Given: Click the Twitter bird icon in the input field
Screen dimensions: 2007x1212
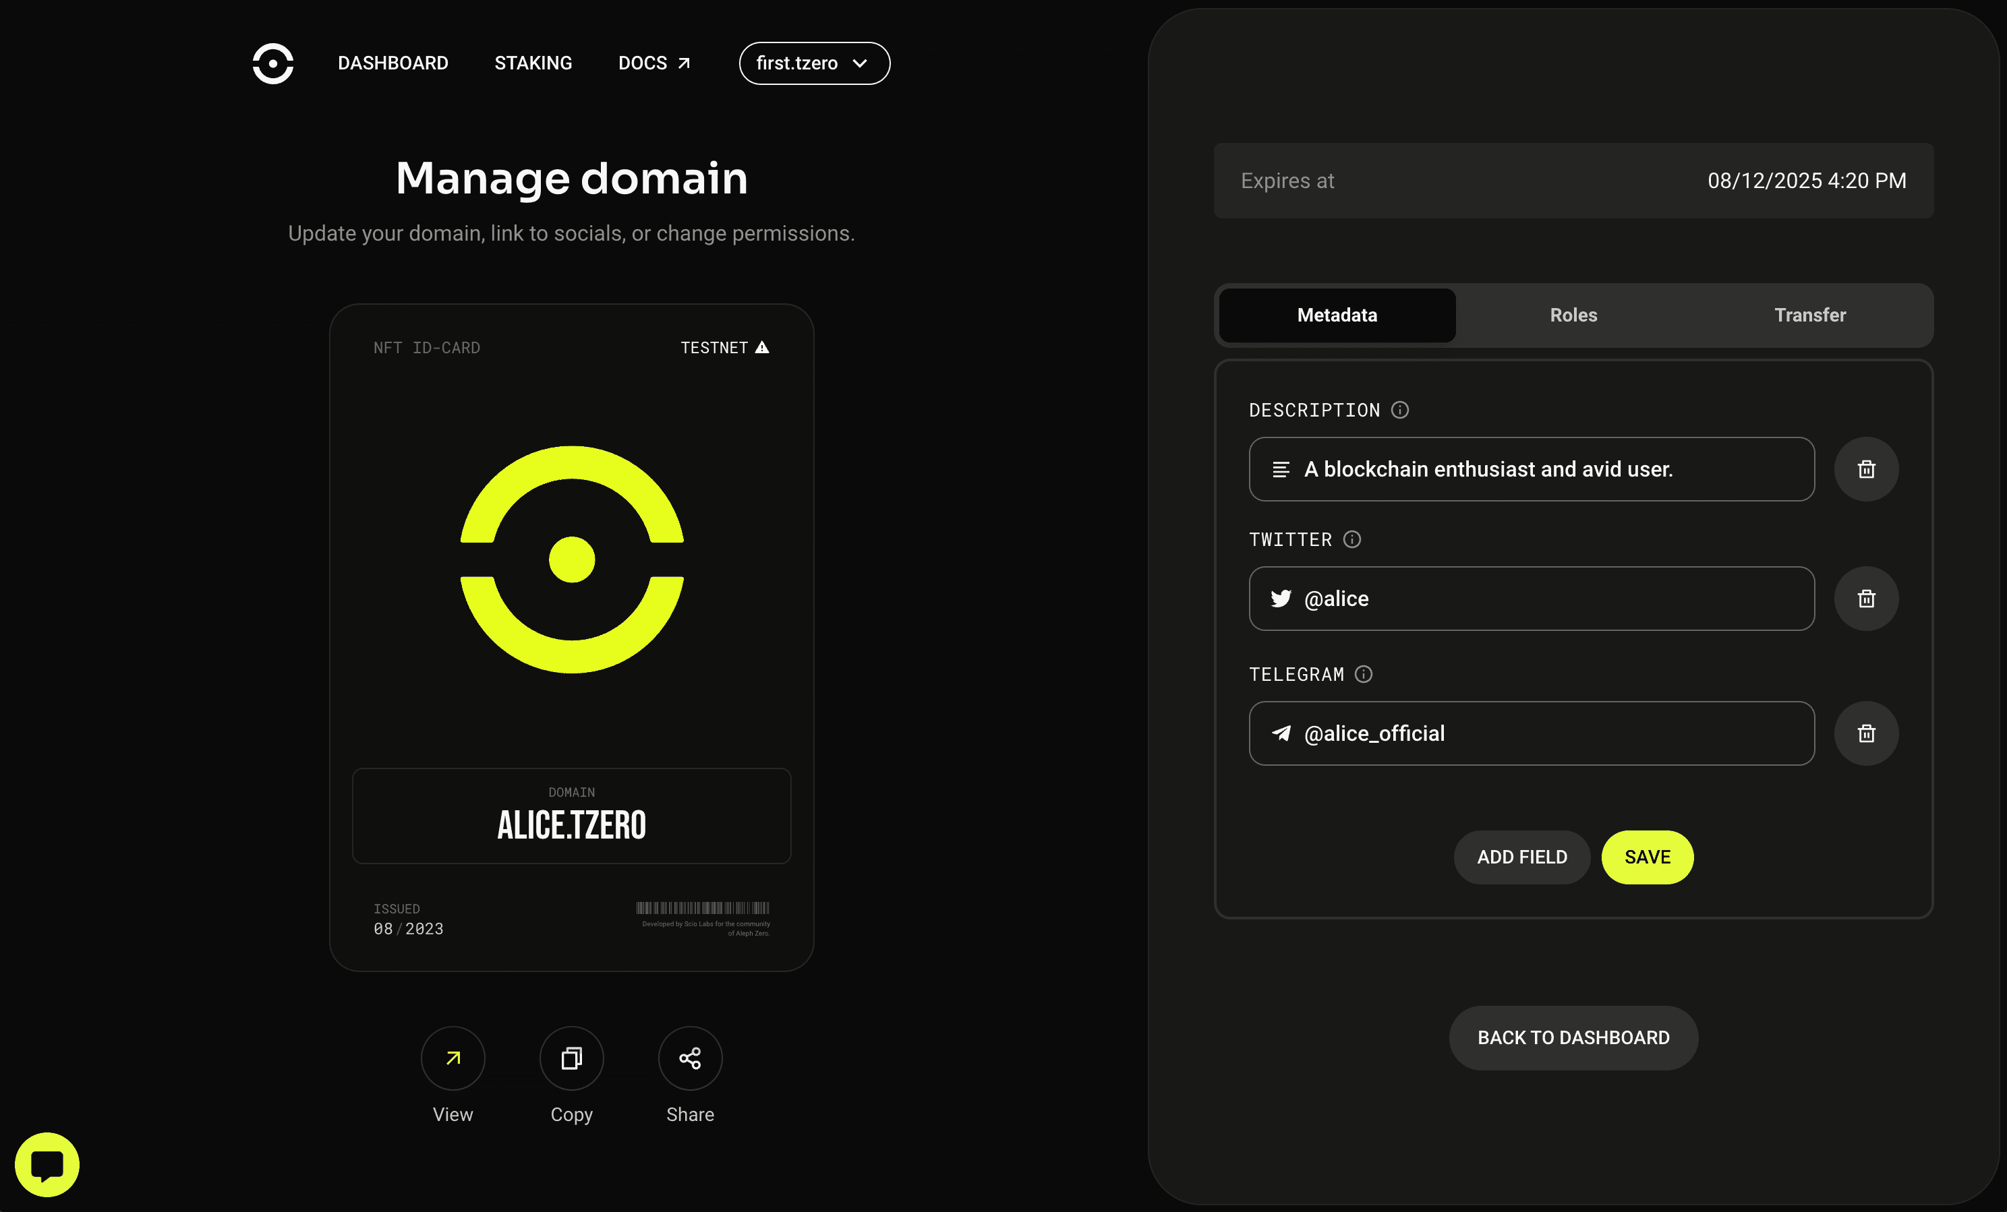Looking at the screenshot, I should pos(1280,599).
